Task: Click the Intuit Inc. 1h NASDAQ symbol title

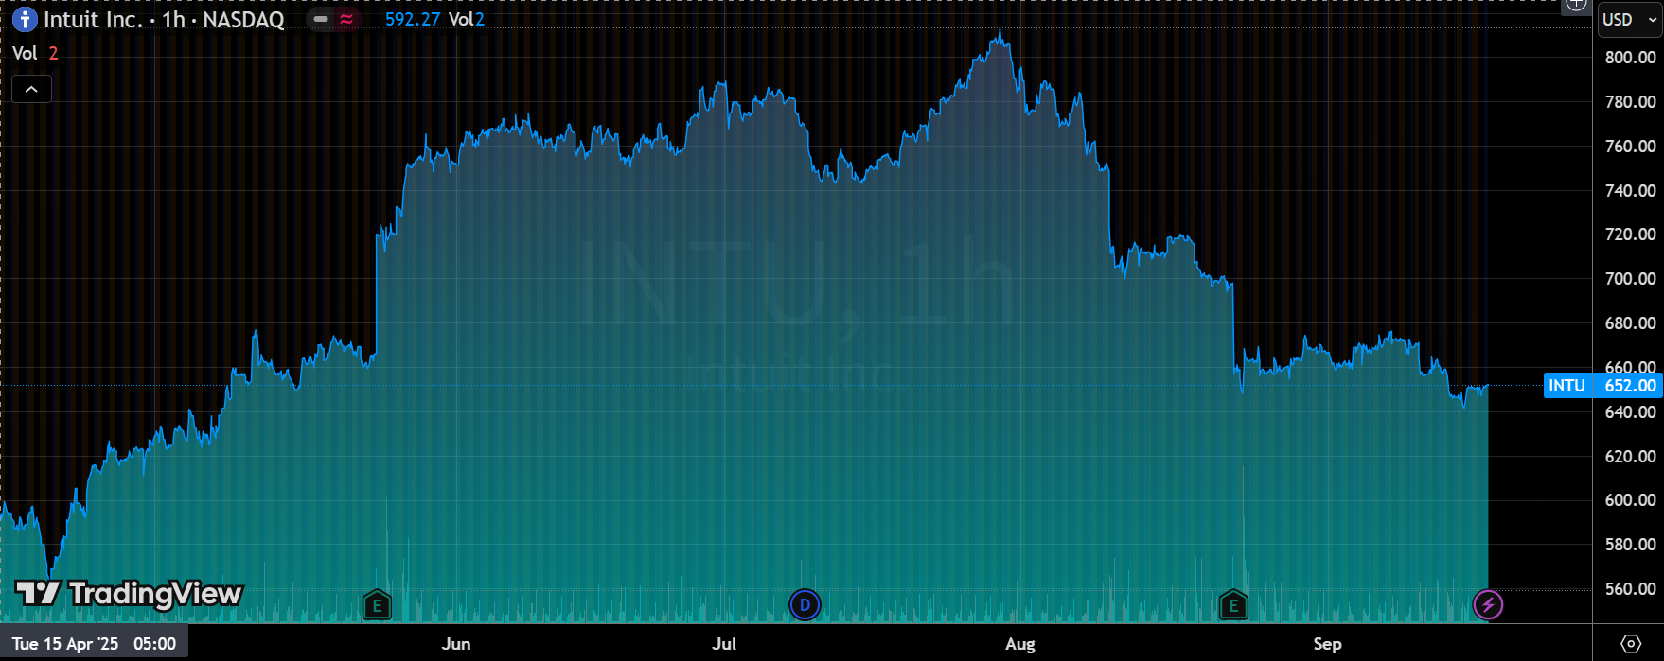Action: [164, 19]
